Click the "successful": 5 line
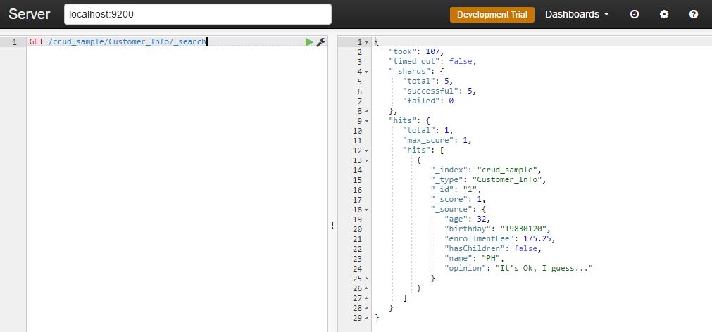Screen dimensions: 712x332 (x=439, y=91)
